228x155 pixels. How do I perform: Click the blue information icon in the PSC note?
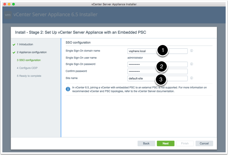click(68, 89)
